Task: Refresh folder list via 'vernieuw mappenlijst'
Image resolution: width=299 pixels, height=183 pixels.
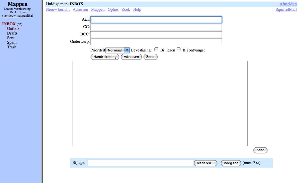Action: (x=18, y=16)
